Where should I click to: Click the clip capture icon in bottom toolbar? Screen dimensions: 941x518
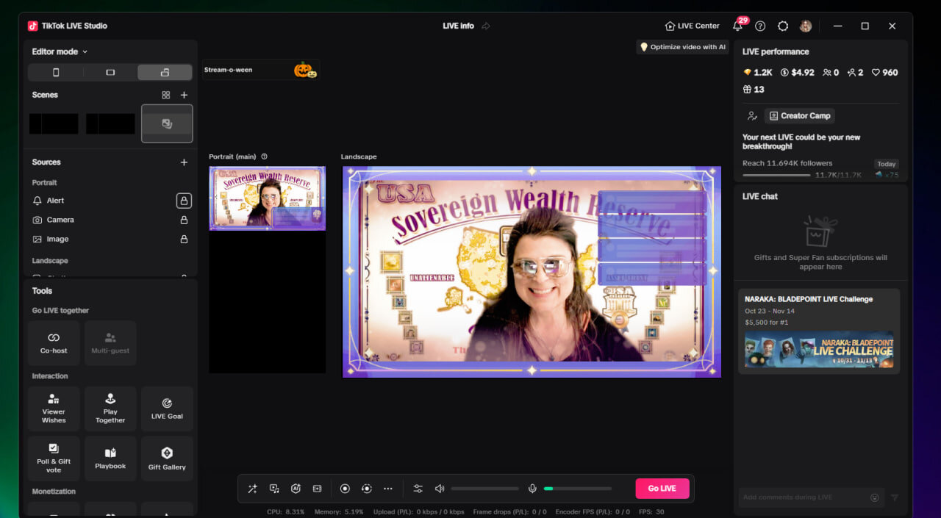(317, 489)
